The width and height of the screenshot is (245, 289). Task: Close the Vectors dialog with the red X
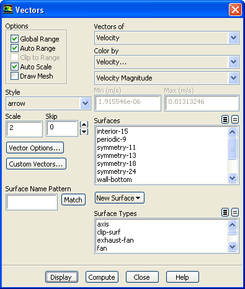tap(235, 9)
